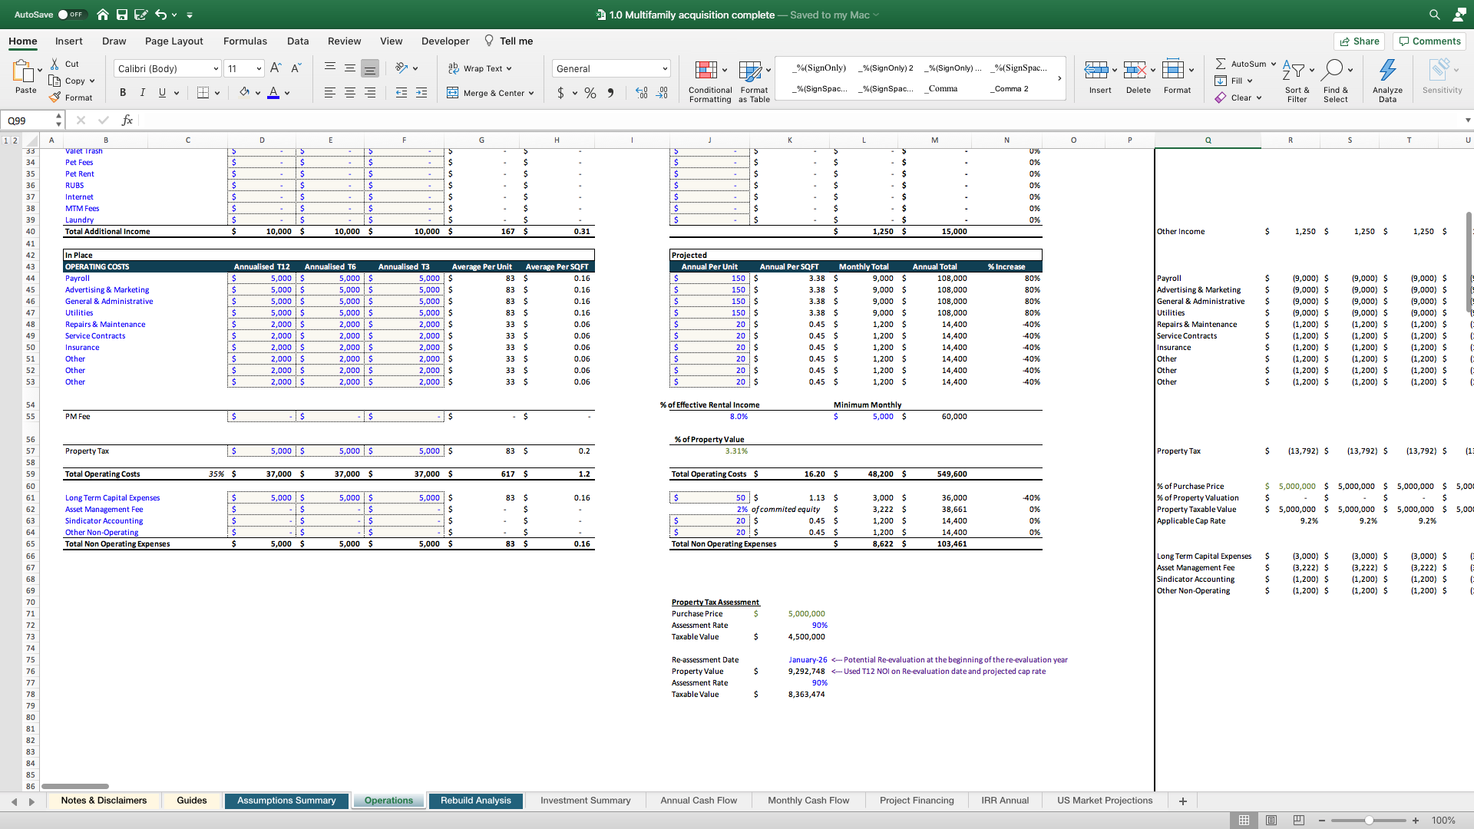Adjust the zoom slider

click(x=1370, y=820)
